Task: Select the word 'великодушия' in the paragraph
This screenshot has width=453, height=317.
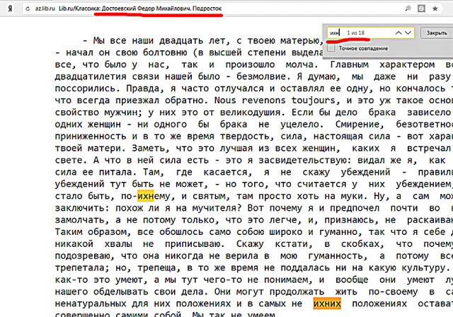Action: (250, 113)
